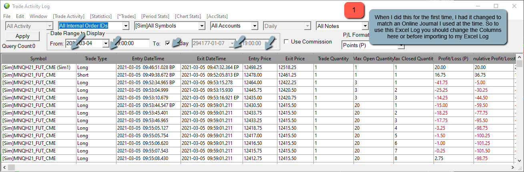
Task: Sort by the Trade Type column header
Action: (96, 58)
